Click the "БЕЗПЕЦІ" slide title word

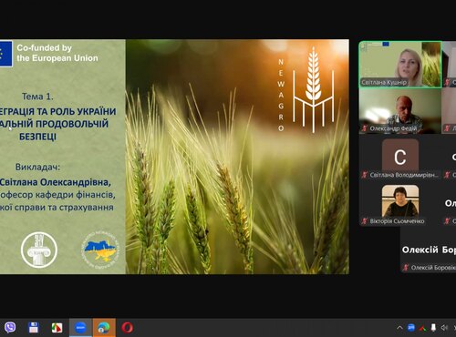(37, 137)
